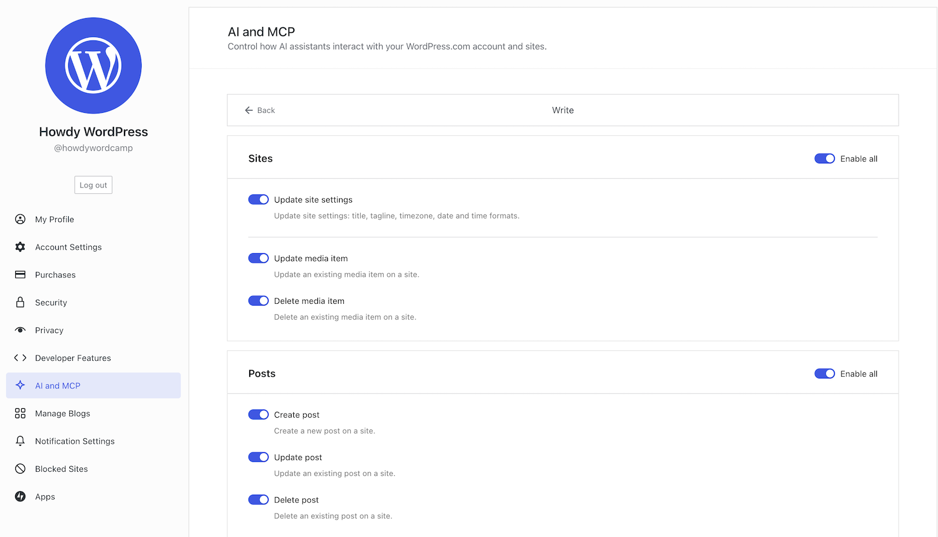
Task: Click the Developer Features code brackets icon
Action: click(x=20, y=357)
